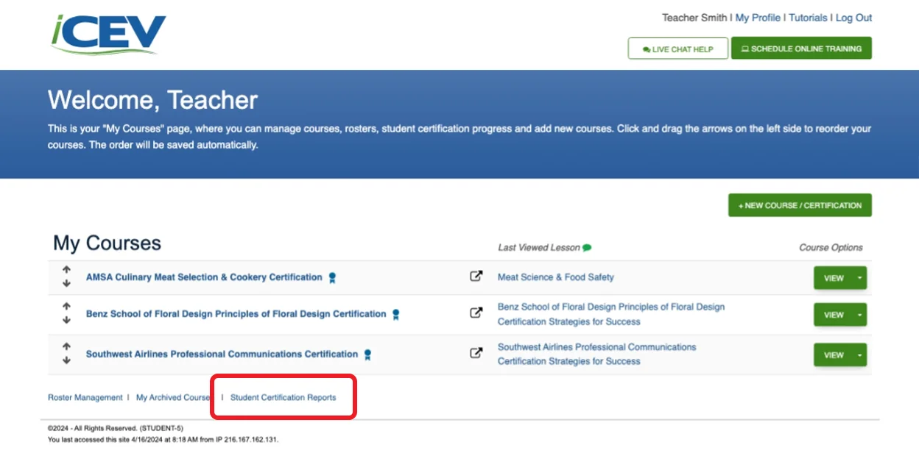Click move-down arrow for Benz School course
This screenshot has height=467, width=919.
click(66, 320)
